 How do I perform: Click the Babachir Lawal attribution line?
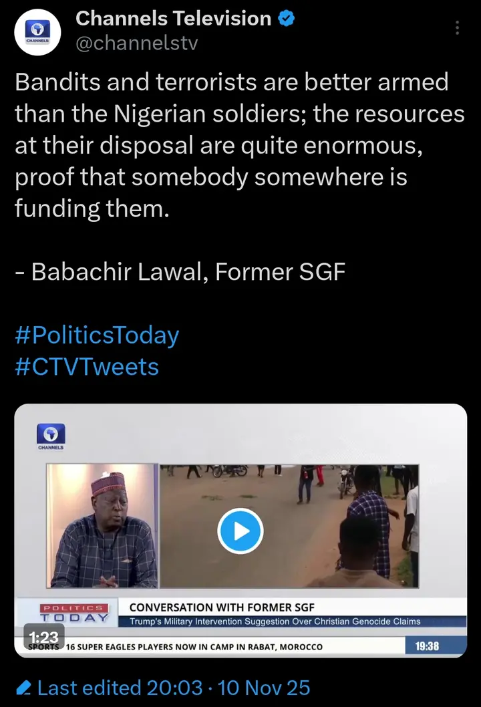tap(180, 272)
